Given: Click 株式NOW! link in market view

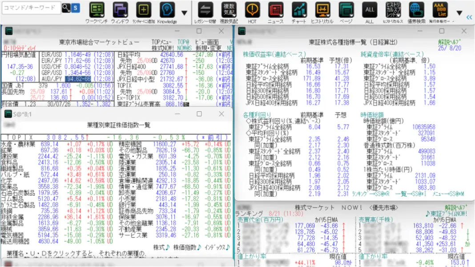Looking at the screenshot, I should click(x=163, y=48).
